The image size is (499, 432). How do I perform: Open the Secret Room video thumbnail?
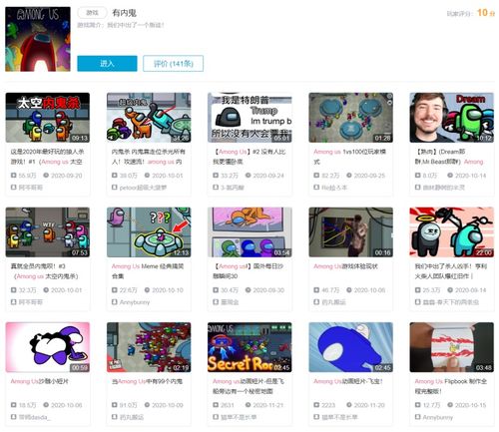tap(249, 347)
